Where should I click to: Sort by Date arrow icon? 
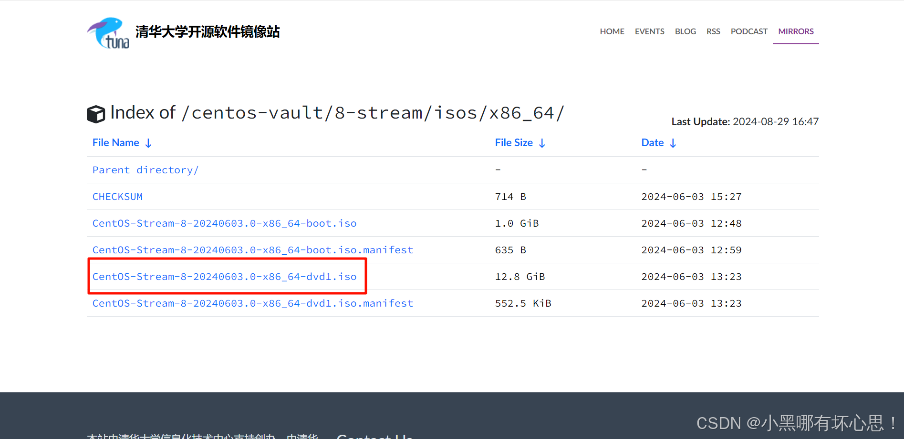point(673,143)
